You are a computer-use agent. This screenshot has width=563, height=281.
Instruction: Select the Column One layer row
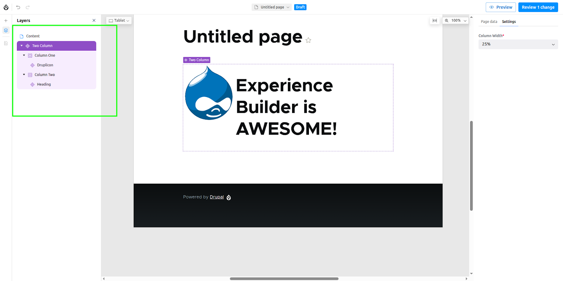(57, 55)
